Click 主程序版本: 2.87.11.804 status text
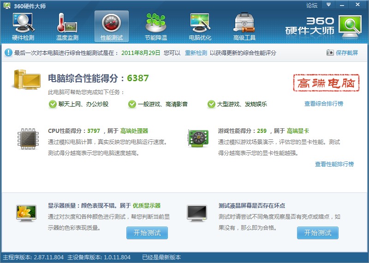 [x=33, y=257]
